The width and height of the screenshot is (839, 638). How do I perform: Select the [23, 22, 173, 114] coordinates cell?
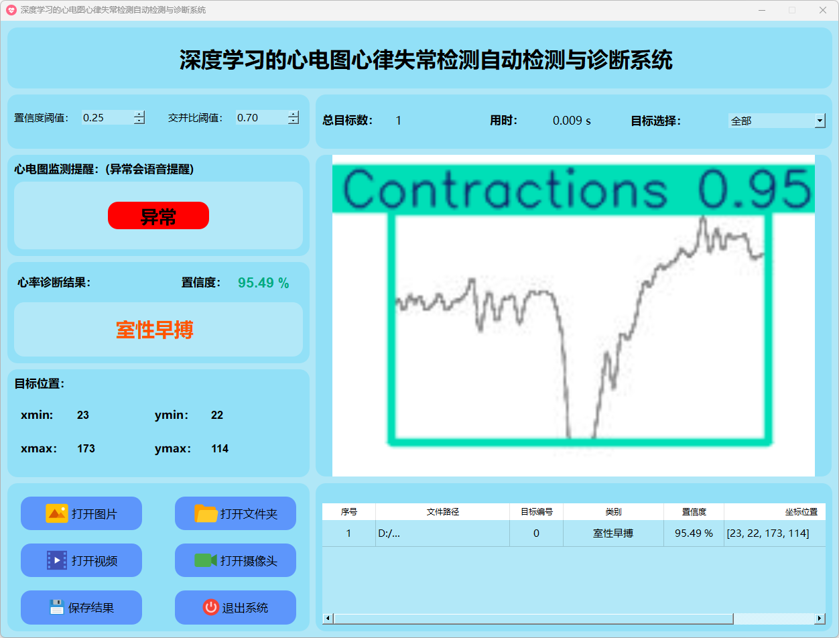click(x=775, y=533)
